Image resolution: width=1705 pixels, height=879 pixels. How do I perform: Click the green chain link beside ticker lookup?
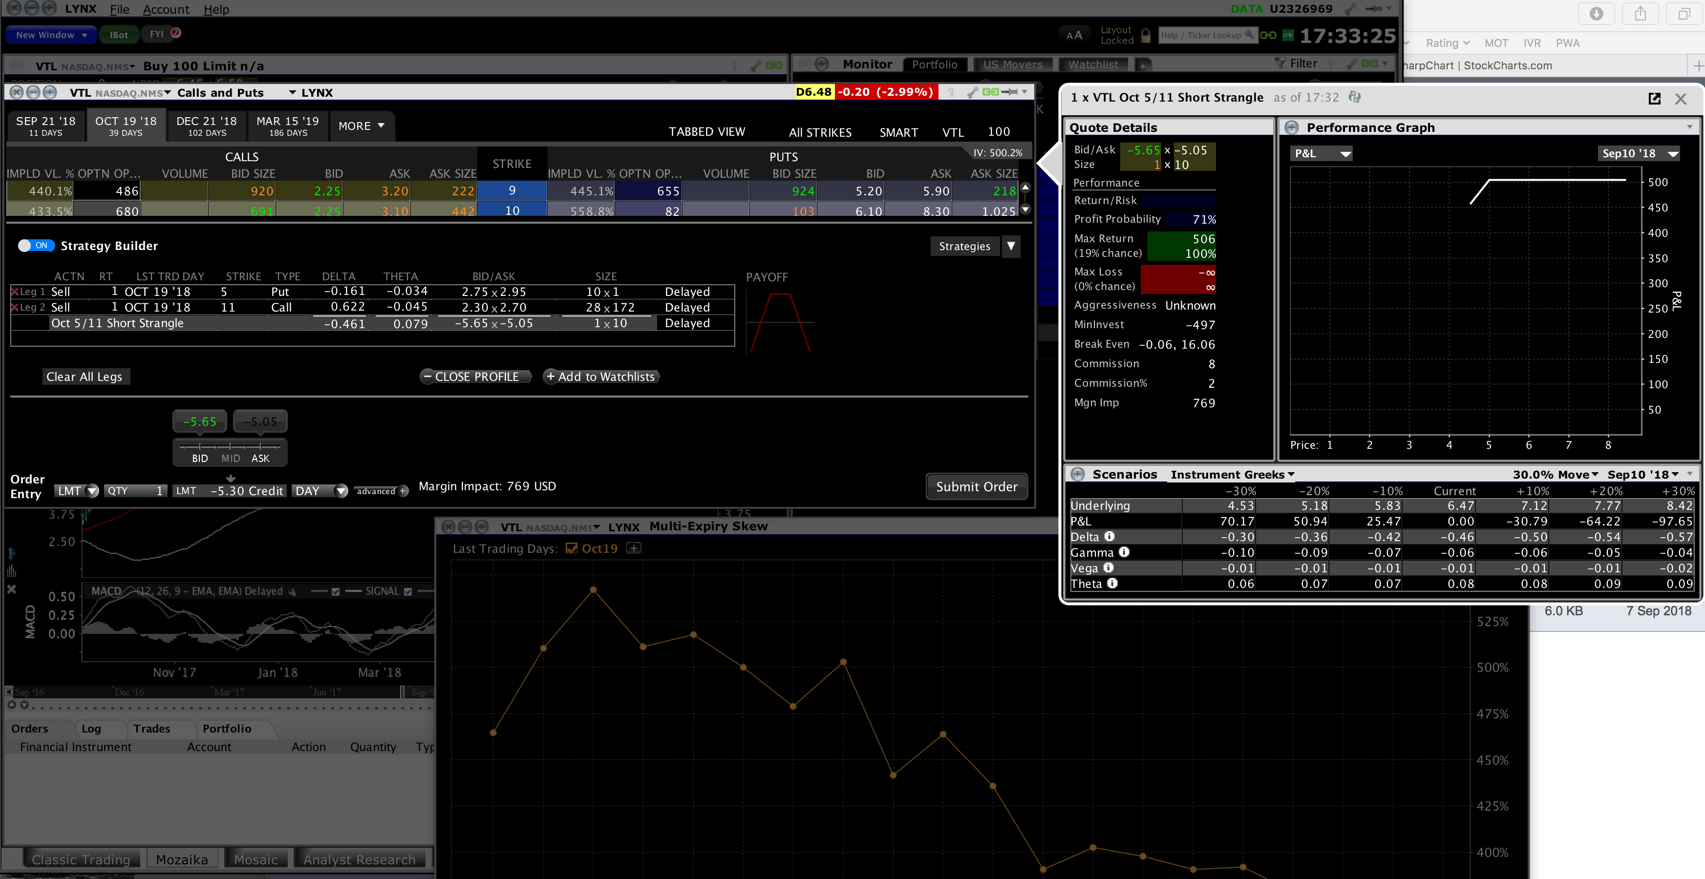pos(1268,35)
